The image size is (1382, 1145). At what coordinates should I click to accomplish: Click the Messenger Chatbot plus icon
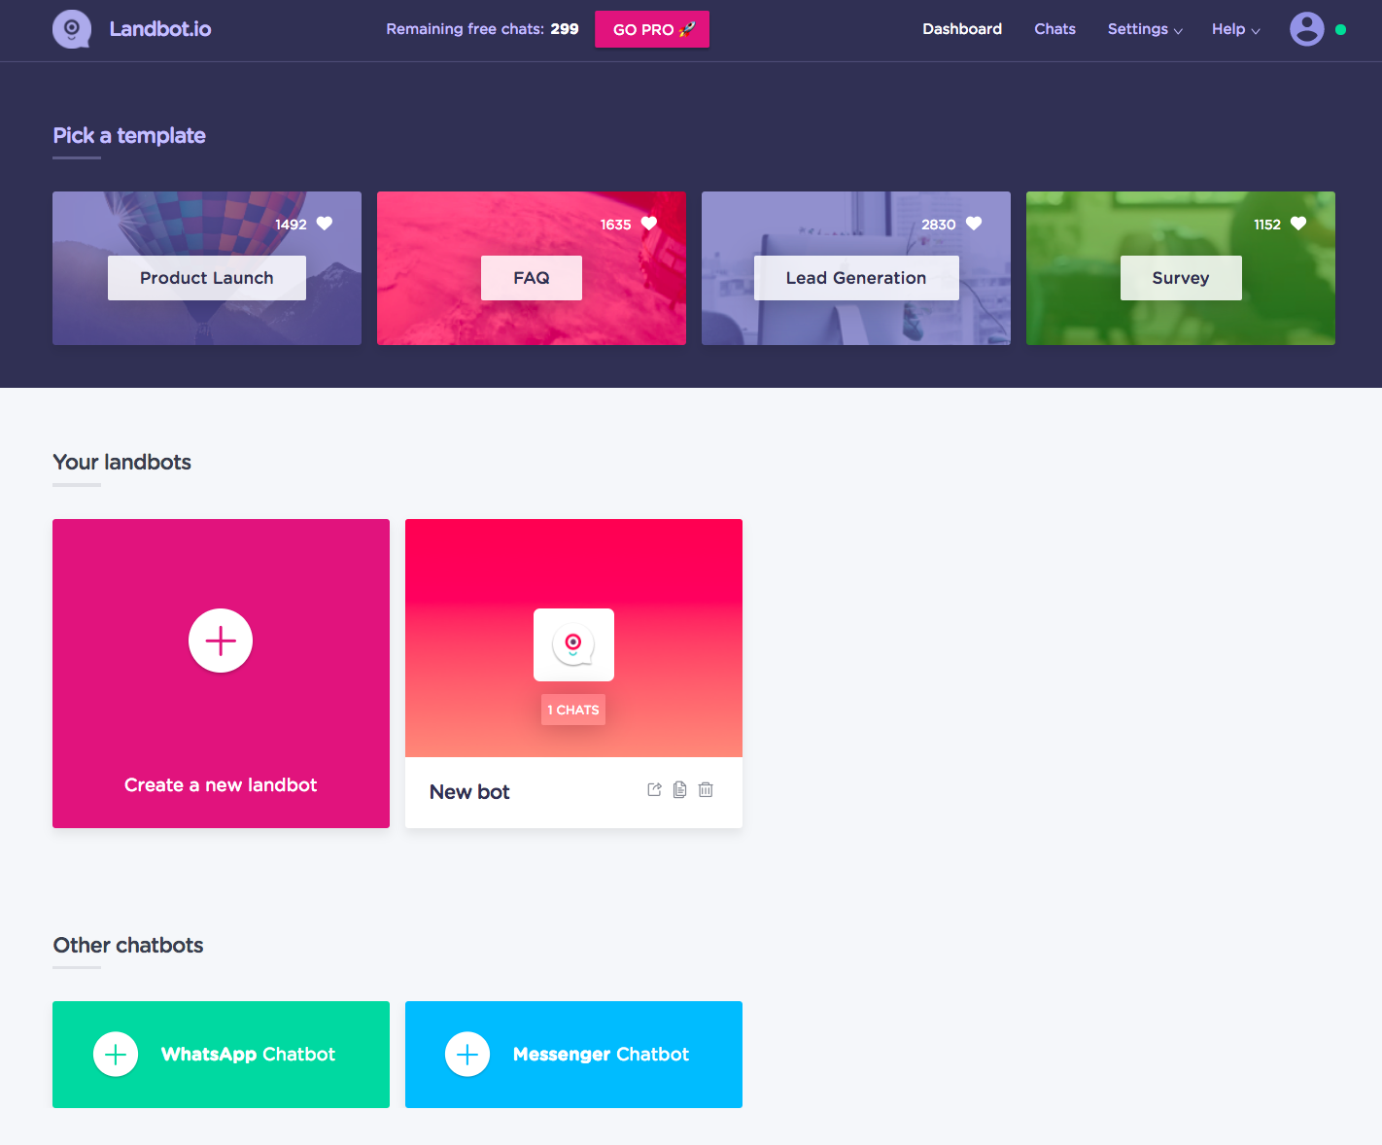tap(467, 1055)
